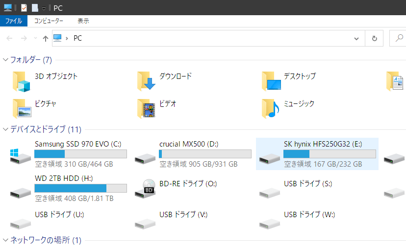Select the ダウンロード folder icon
406x250 pixels.
[146, 81]
